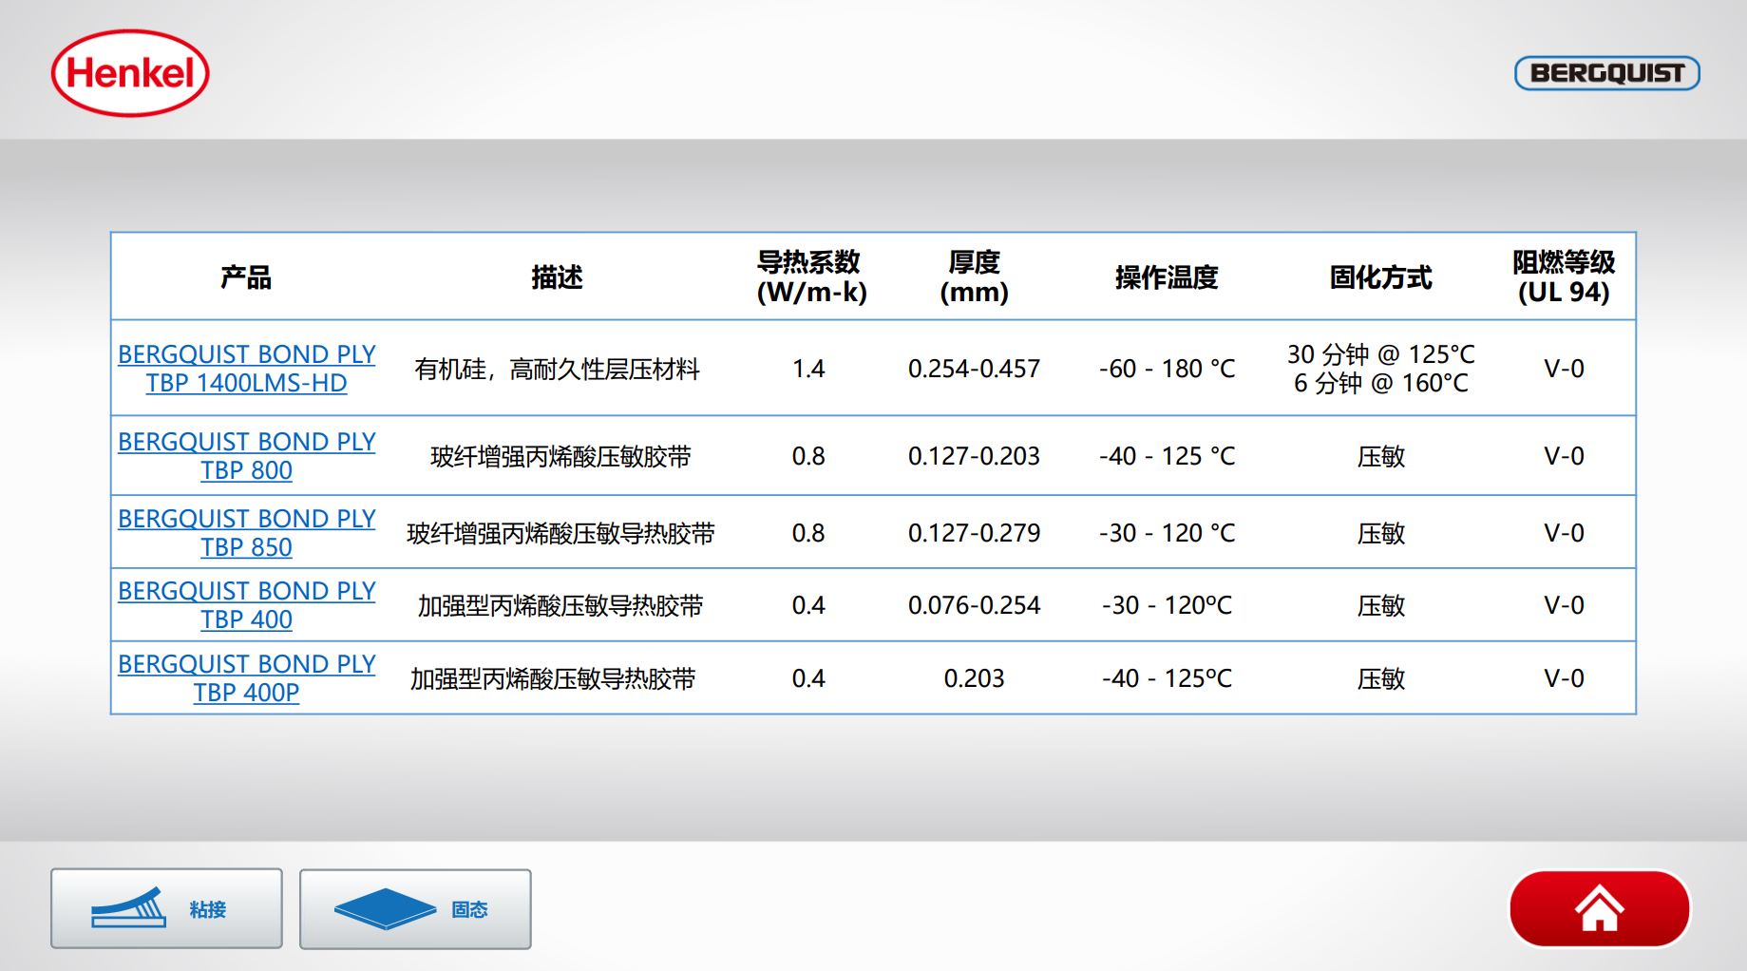This screenshot has height=971, width=1747.
Task: Open BERGQUIST BOND PLY TBP 800 link
Action: (246, 456)
